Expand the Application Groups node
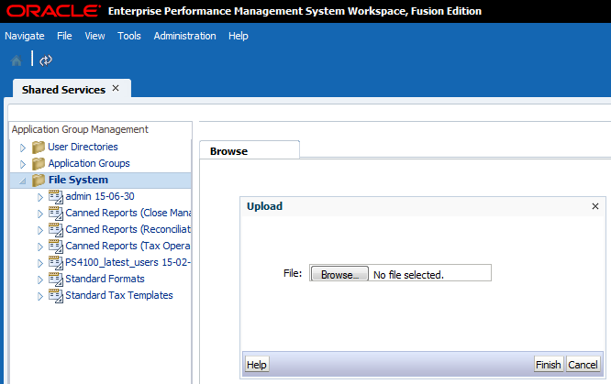Image resolution: width=611 pixels, height=384 pixels. (x=23, y=164)
